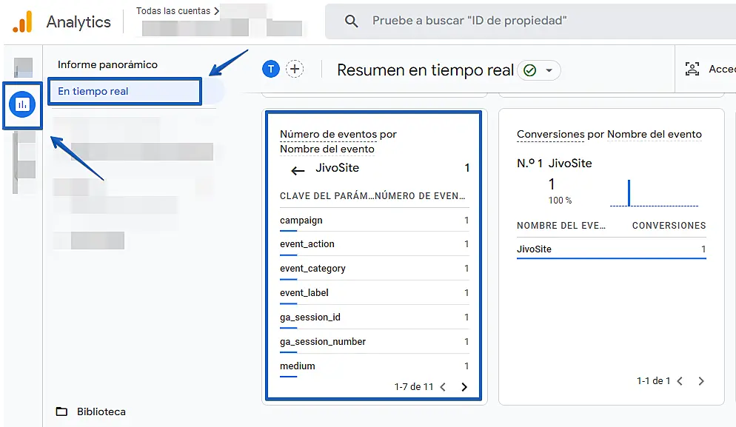736x427 pixels.
Task: Open the Reports bar-chart icon in sidebar
Action: [21, 105]
